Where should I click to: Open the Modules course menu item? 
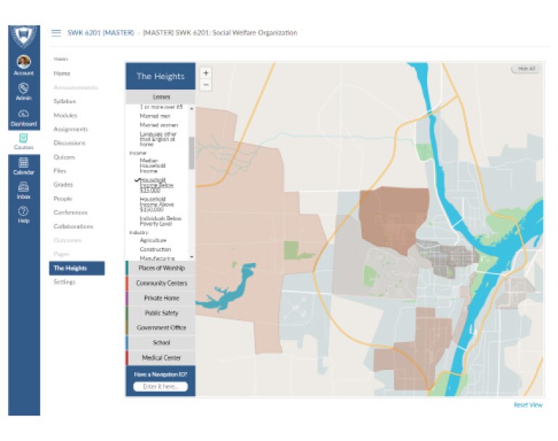pos(65,116)
